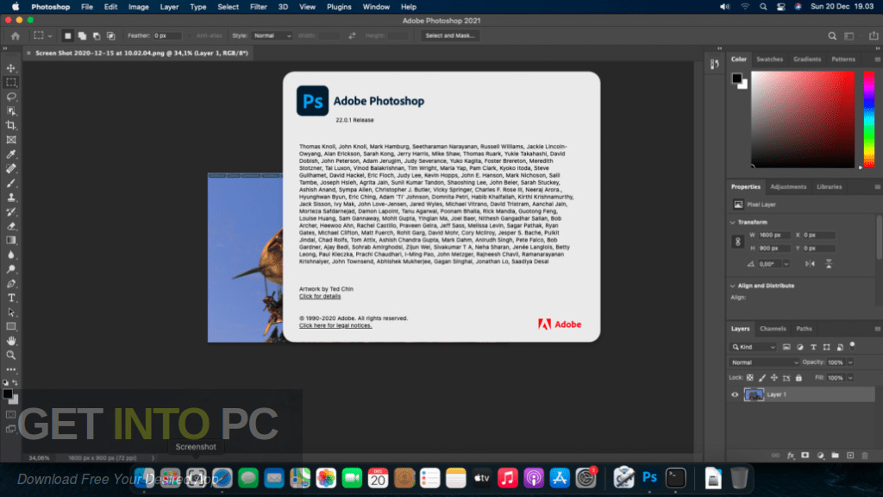This screenshot has height=497, width=883.
Task: Select the Zoom tool in toolbar
Action: [11, 355]
